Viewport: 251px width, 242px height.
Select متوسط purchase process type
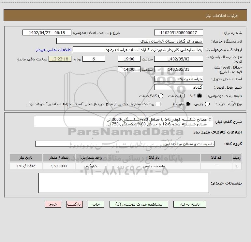188,104
